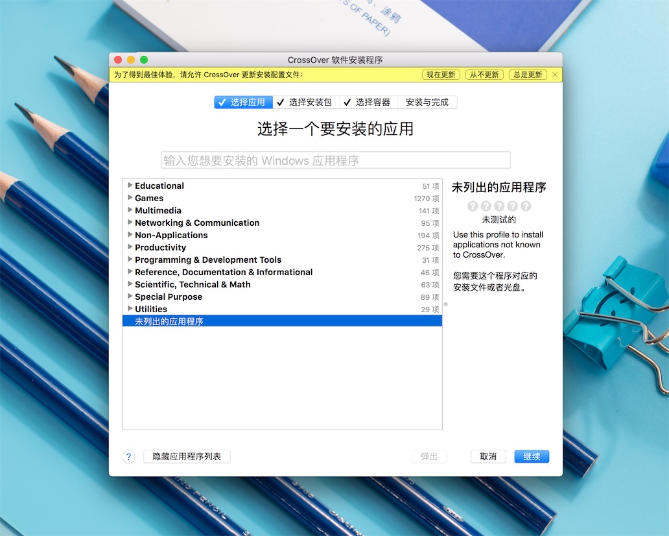Click the disabled 弹出 eject button
Screen dimensions: 669x536
coord(429,457)
